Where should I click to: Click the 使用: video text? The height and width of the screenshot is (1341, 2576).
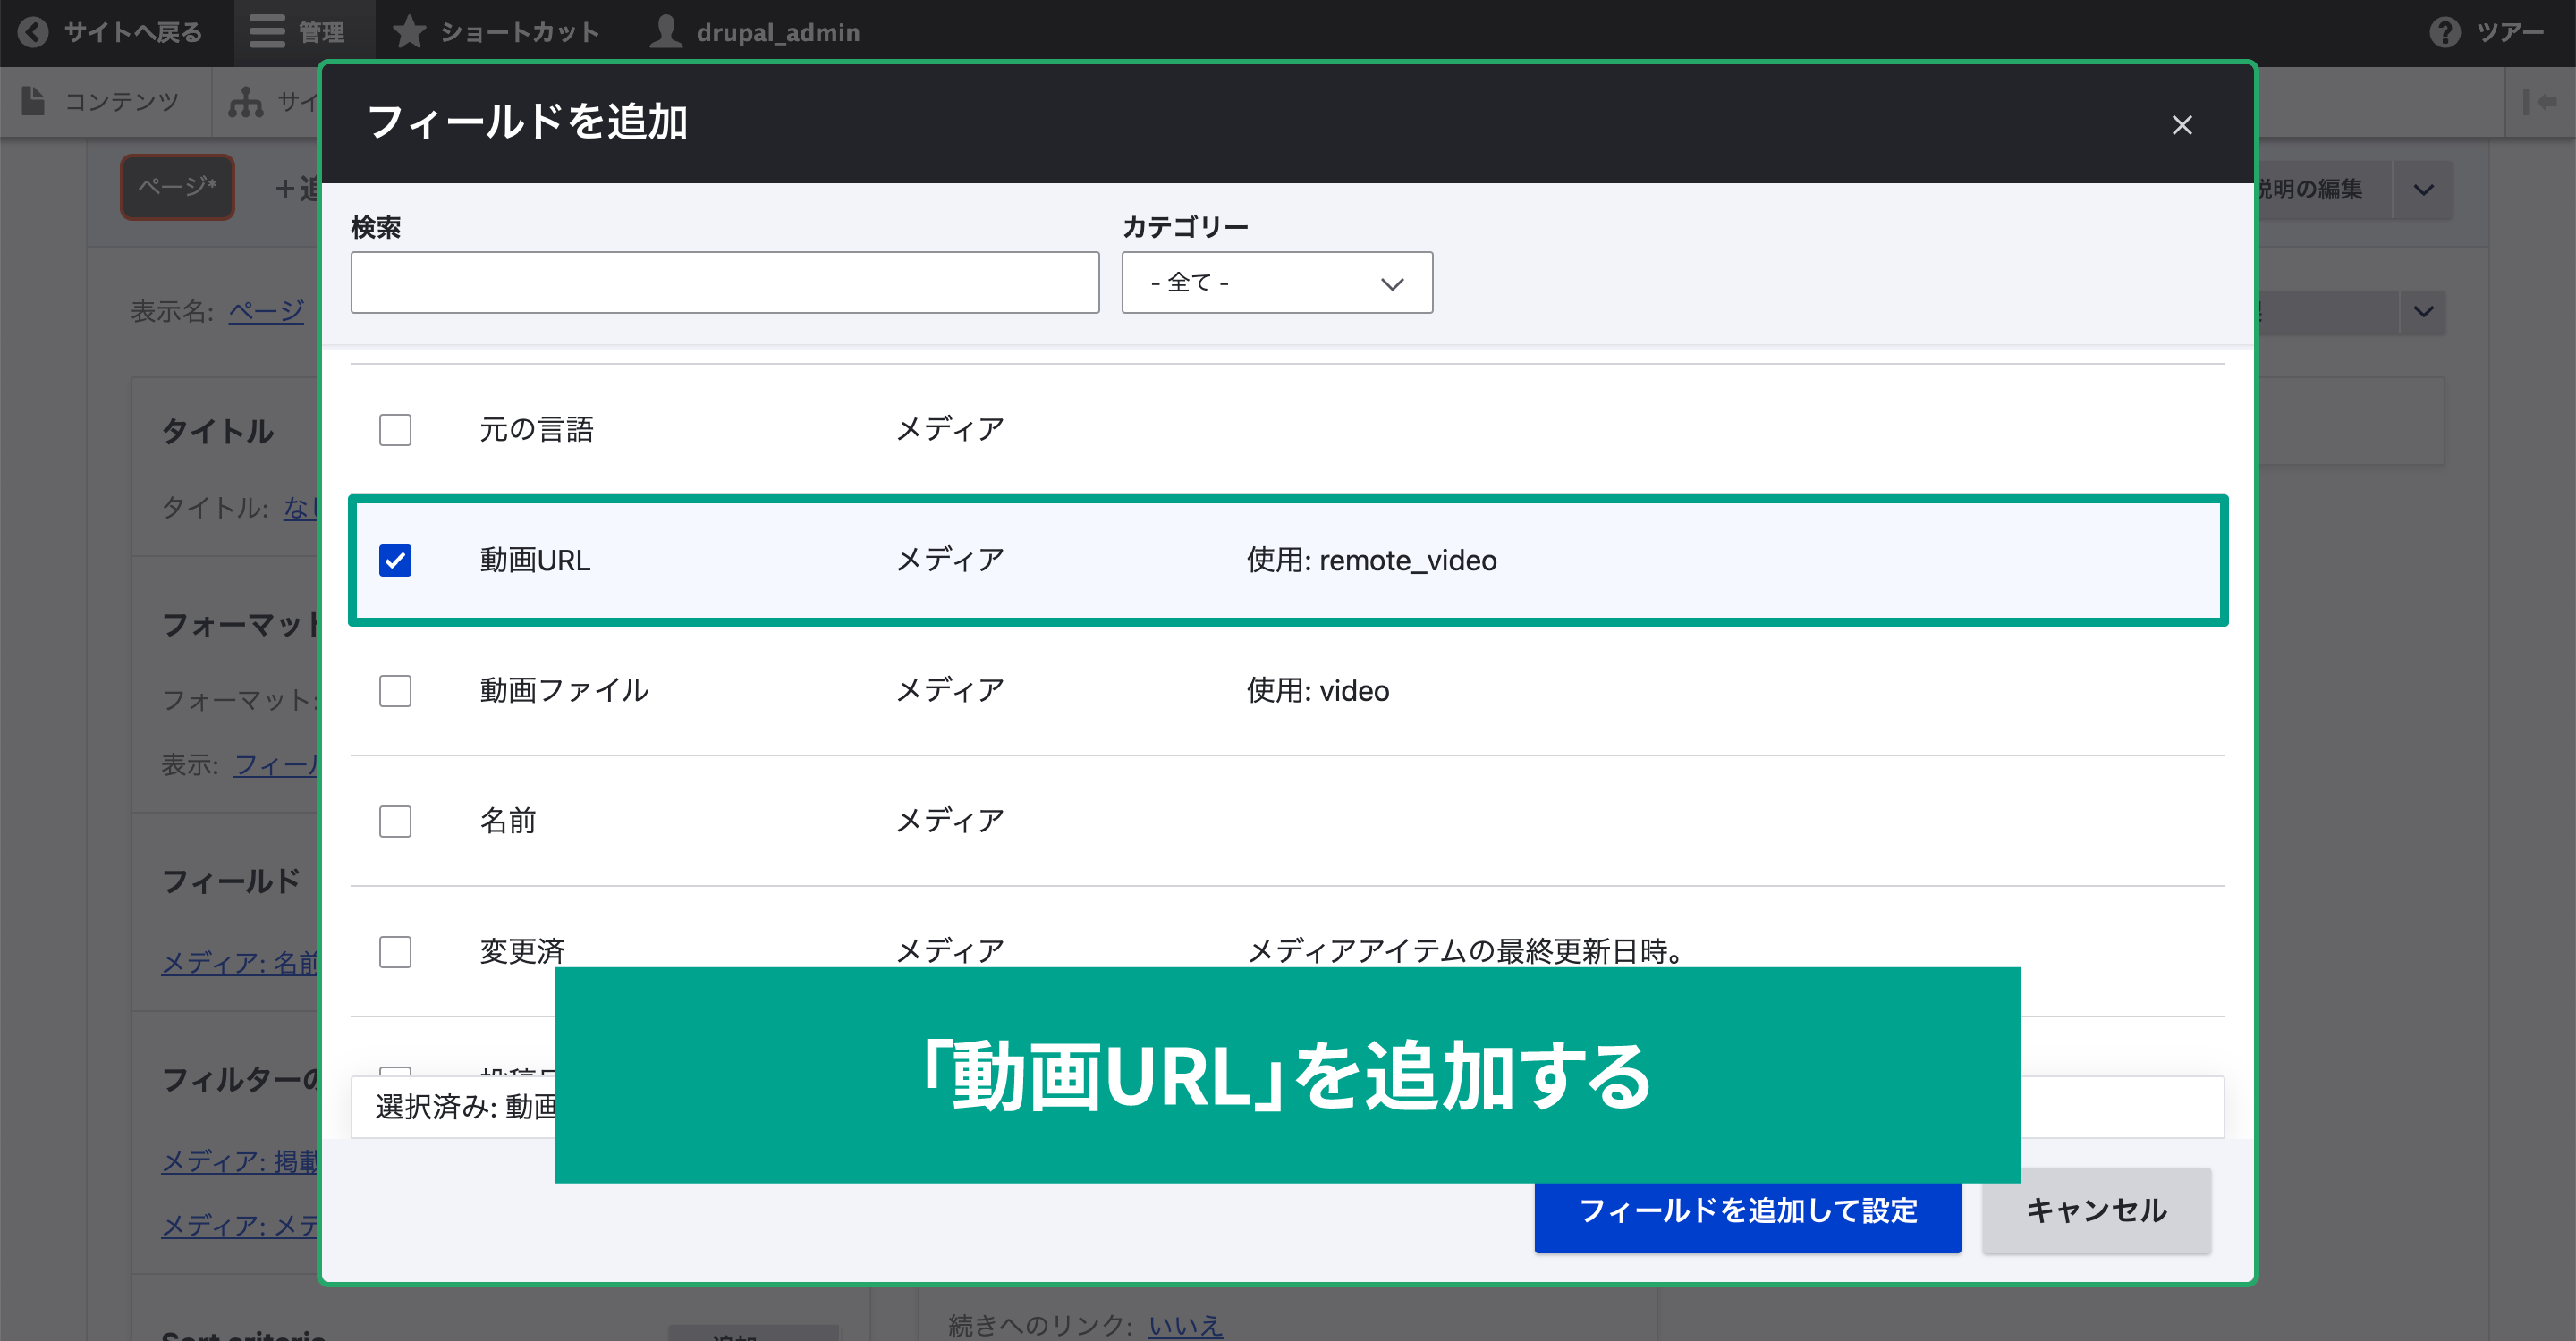(1317, 690)
